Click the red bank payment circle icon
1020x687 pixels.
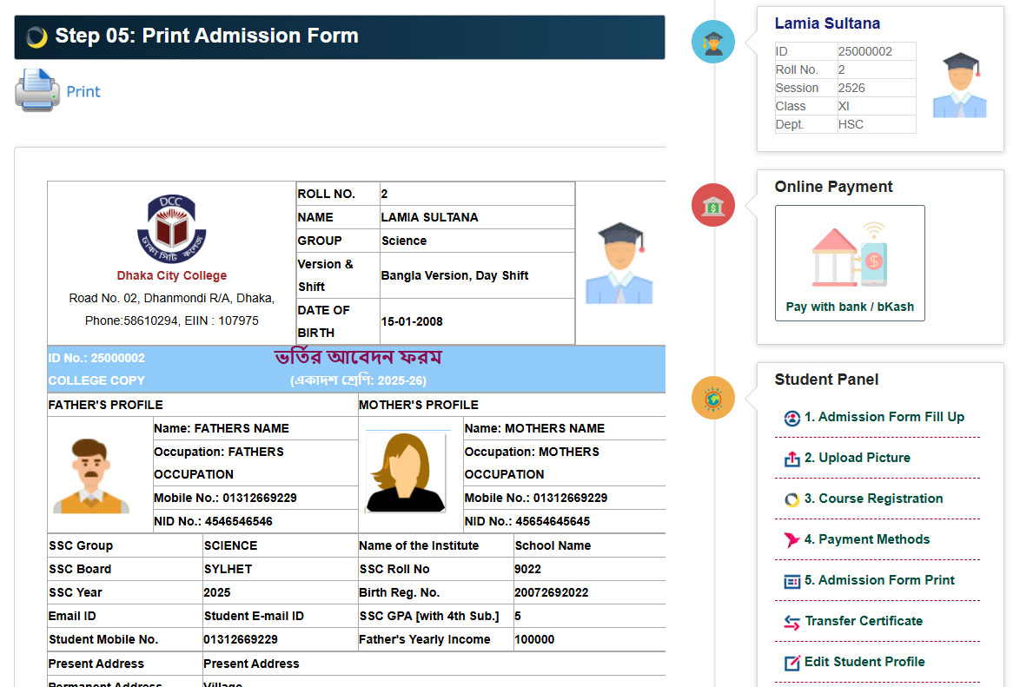click(712, 206)
